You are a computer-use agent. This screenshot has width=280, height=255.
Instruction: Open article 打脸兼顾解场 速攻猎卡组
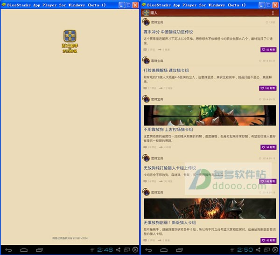pos(166,70)
